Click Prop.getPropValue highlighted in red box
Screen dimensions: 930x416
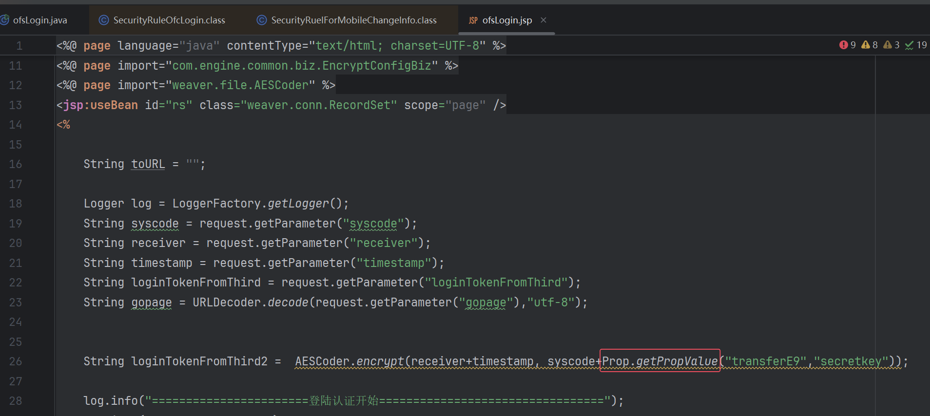[659, 361]
